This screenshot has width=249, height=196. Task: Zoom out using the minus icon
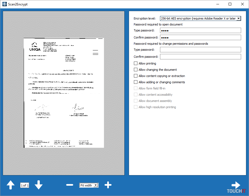pyautogui.click(x=70, y=185)
